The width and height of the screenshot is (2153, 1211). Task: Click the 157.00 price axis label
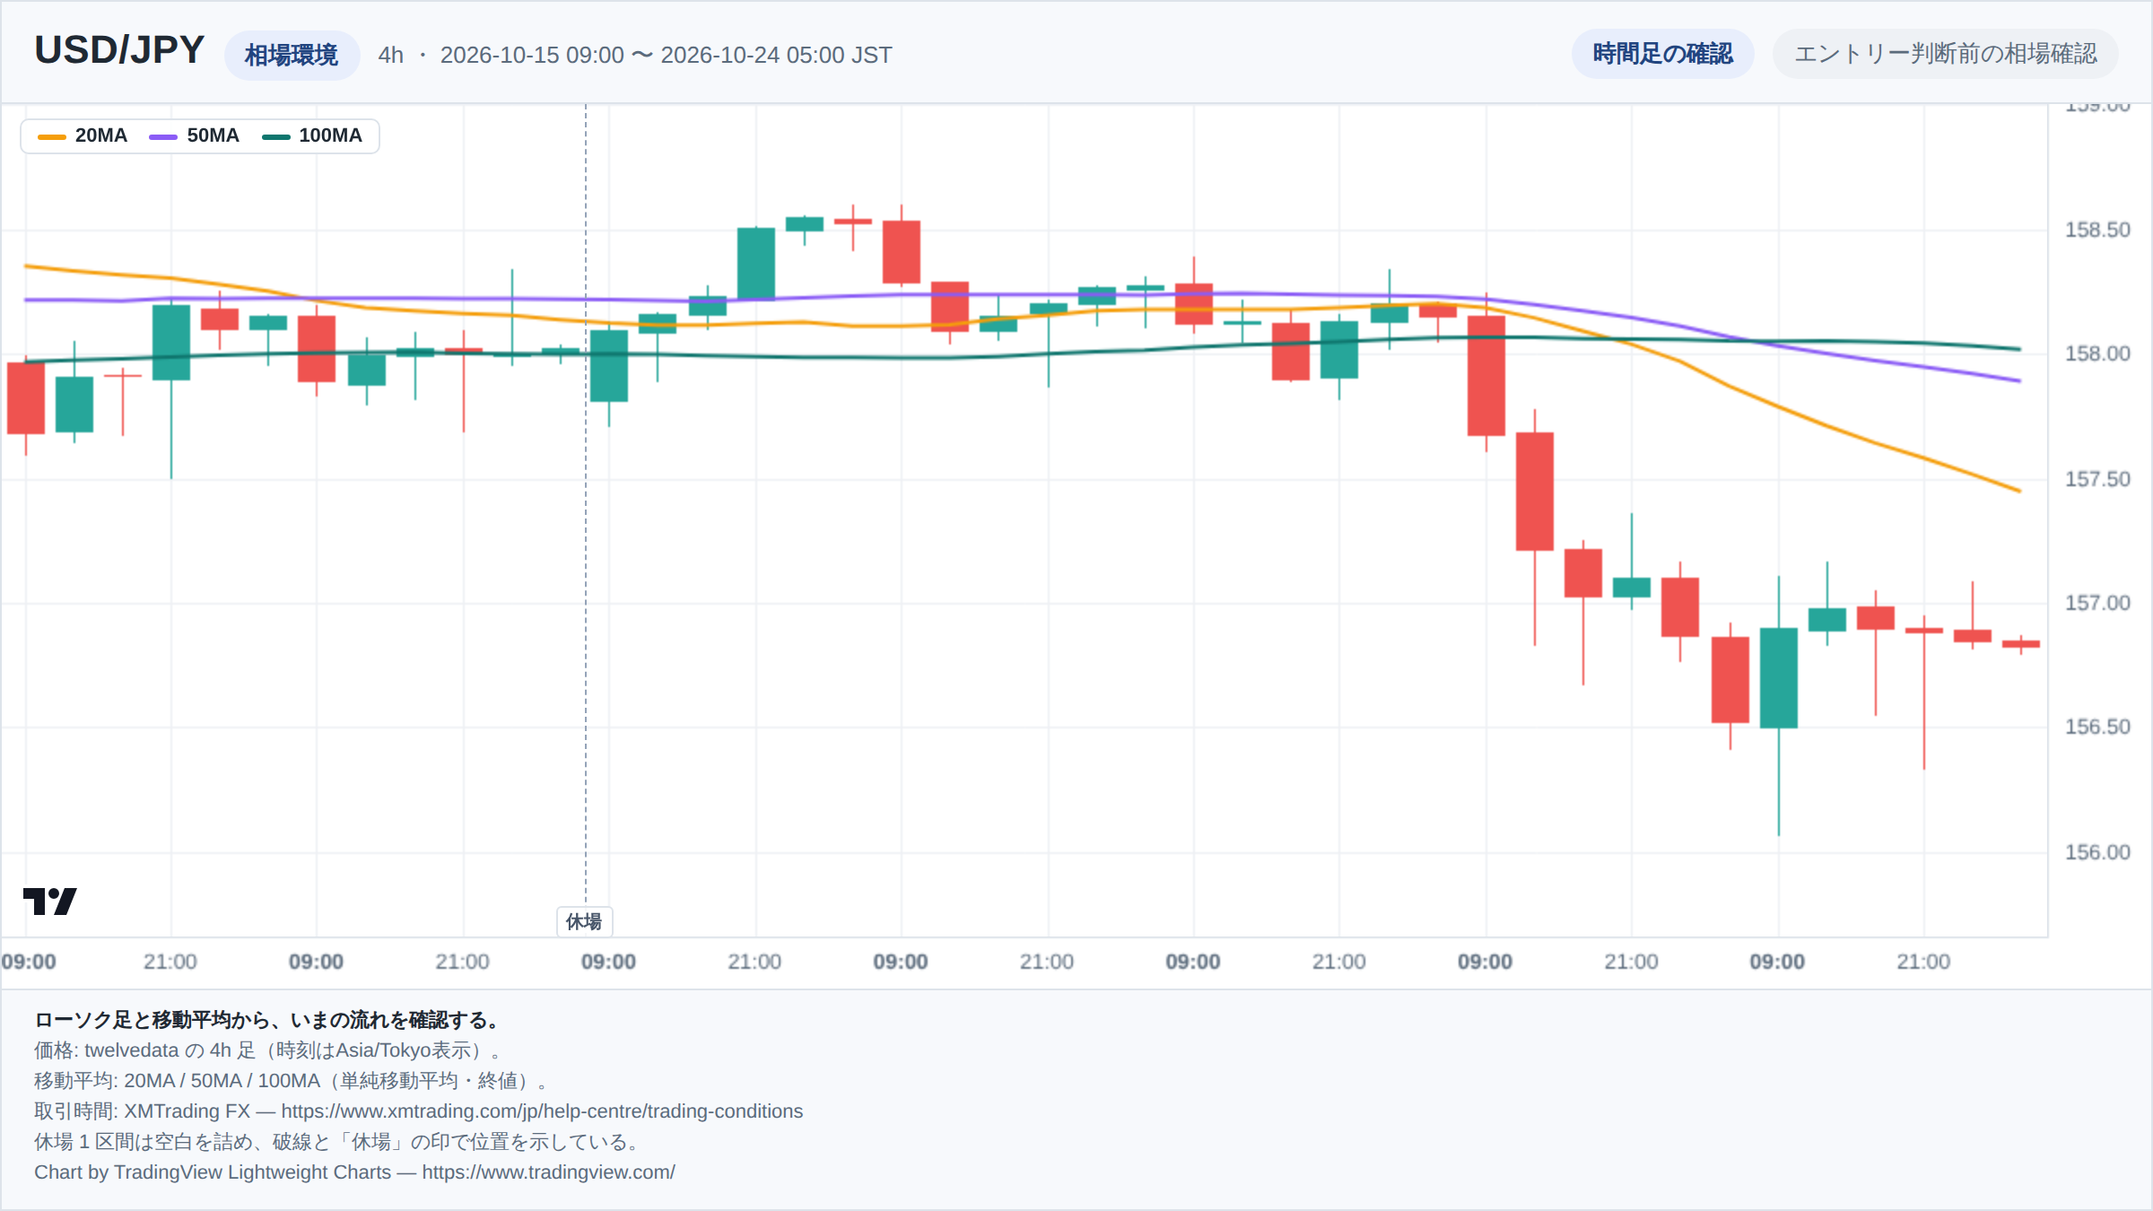(2096, 603)
